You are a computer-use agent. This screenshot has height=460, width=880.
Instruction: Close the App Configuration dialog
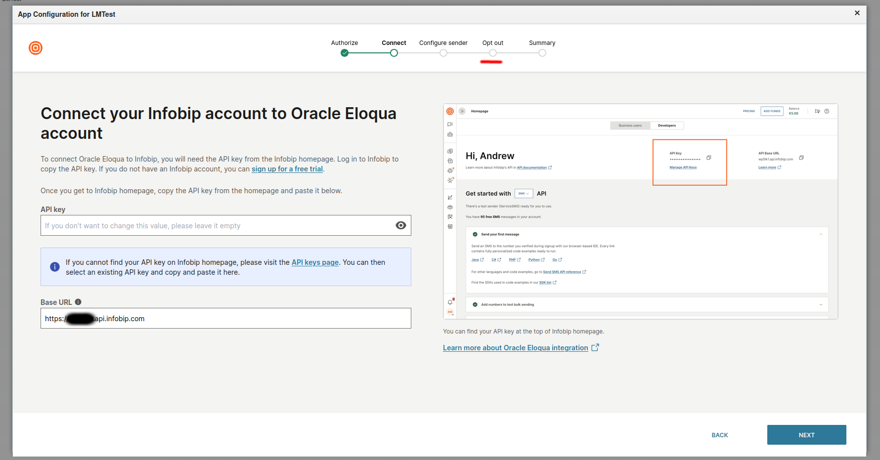click(857, 13)
